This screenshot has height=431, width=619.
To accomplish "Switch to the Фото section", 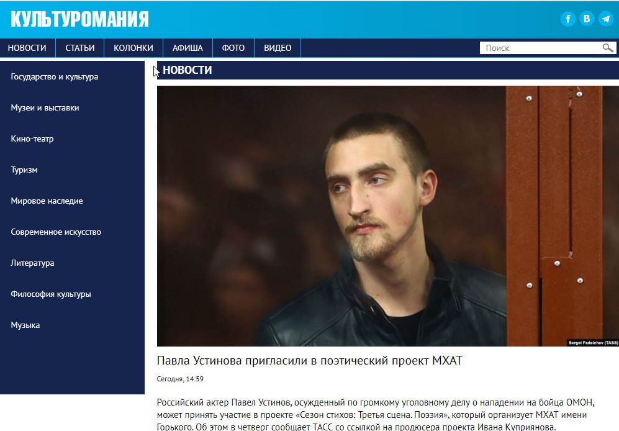I will click(x=233, y=48).
